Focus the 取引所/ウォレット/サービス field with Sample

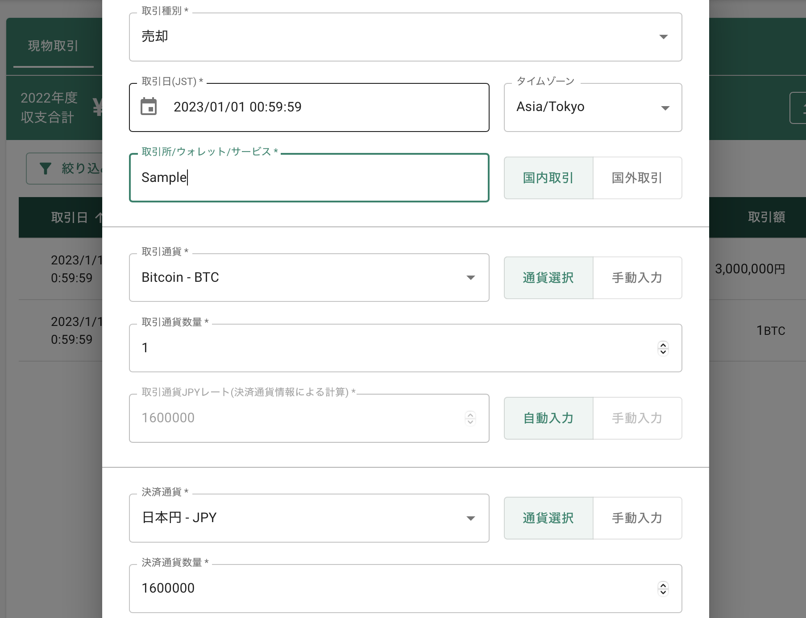[x=309, y=178]
